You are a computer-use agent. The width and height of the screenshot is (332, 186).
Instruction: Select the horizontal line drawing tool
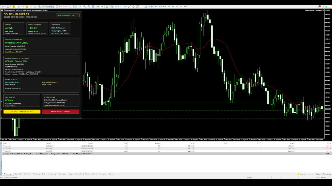[125, 6]
